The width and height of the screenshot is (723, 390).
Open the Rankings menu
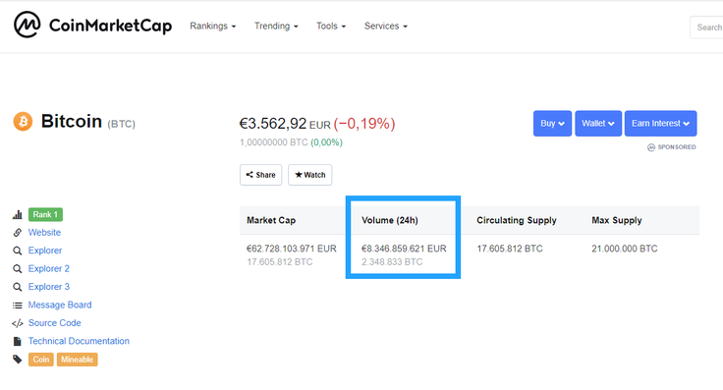coord(212,26)
